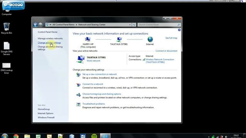Click the homegroup and sharing icon
This screenshot has width=246, height=138.
pos(78,95)
